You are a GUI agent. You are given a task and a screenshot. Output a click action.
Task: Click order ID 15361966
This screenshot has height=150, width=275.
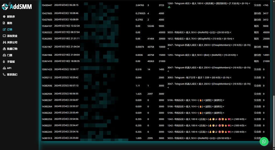point(47,55)
